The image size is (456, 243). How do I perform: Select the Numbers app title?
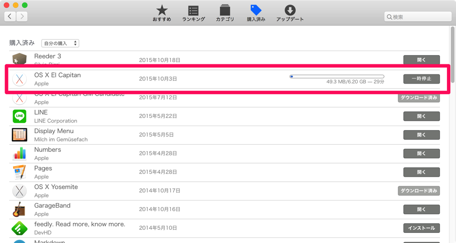[x=48, y=150]
